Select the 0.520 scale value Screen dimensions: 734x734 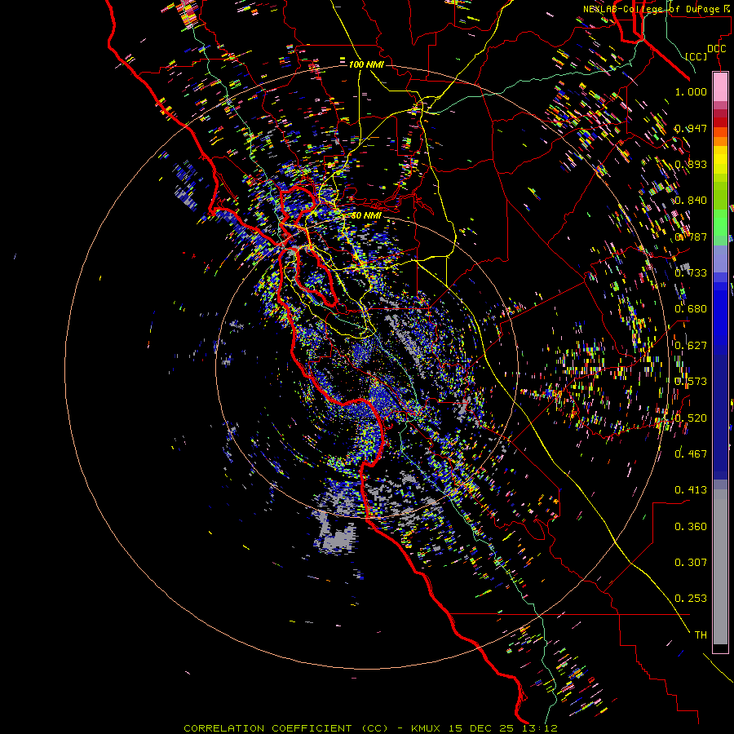691,418
